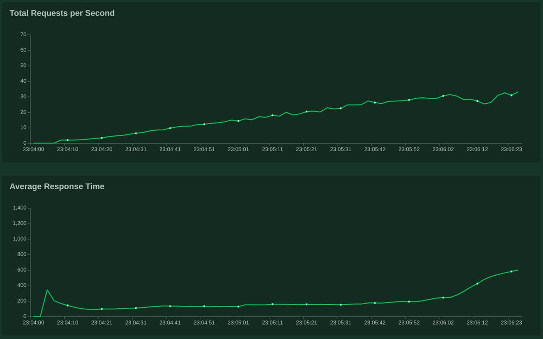Click the 23:06:02 point on Requests per Second line

pos(443,96)
